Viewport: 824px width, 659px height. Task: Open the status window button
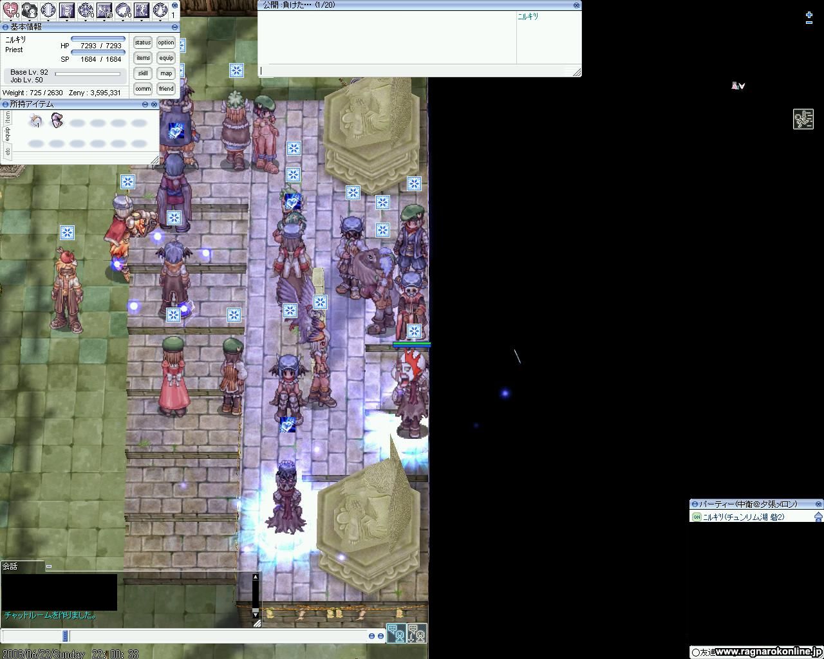pos(142,42)
